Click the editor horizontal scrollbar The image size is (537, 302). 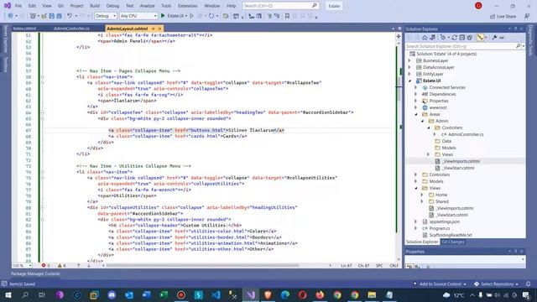pos(202,265)
